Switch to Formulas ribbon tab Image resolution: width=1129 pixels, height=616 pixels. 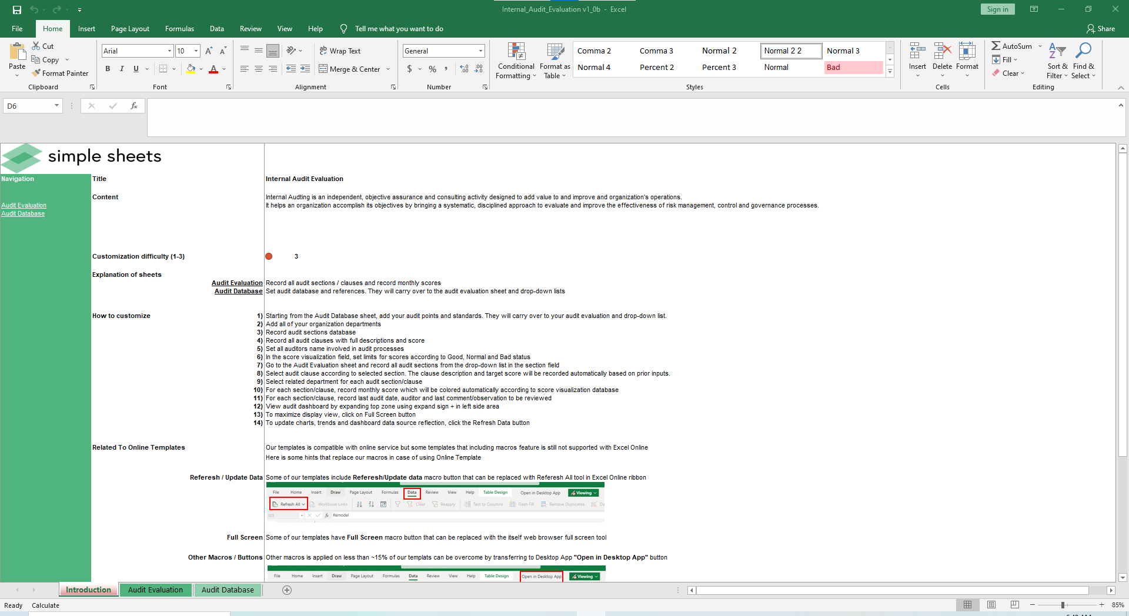179,29
